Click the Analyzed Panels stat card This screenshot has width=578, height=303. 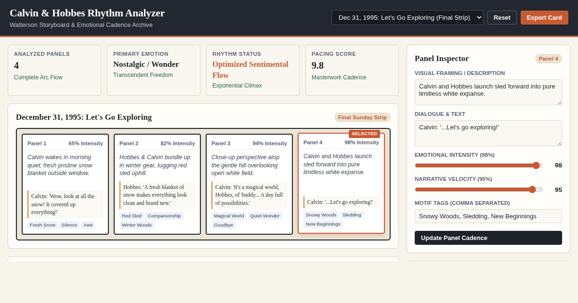click(x=54, y=70)
